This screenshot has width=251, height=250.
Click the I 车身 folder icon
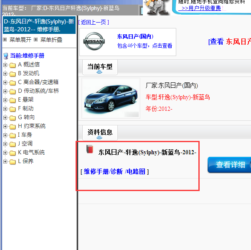click(13, 135)
